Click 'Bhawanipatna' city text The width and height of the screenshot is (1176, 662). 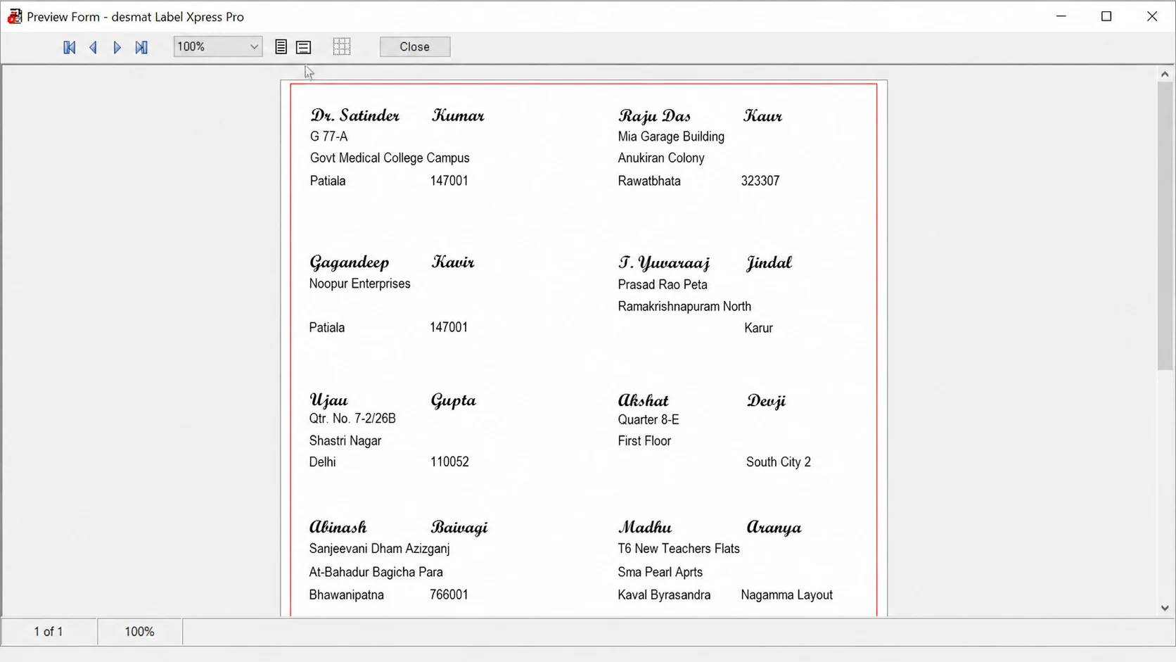coord(347,595)
